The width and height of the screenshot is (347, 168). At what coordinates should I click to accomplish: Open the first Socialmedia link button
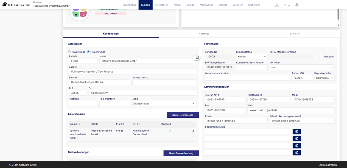pos(297,131)
